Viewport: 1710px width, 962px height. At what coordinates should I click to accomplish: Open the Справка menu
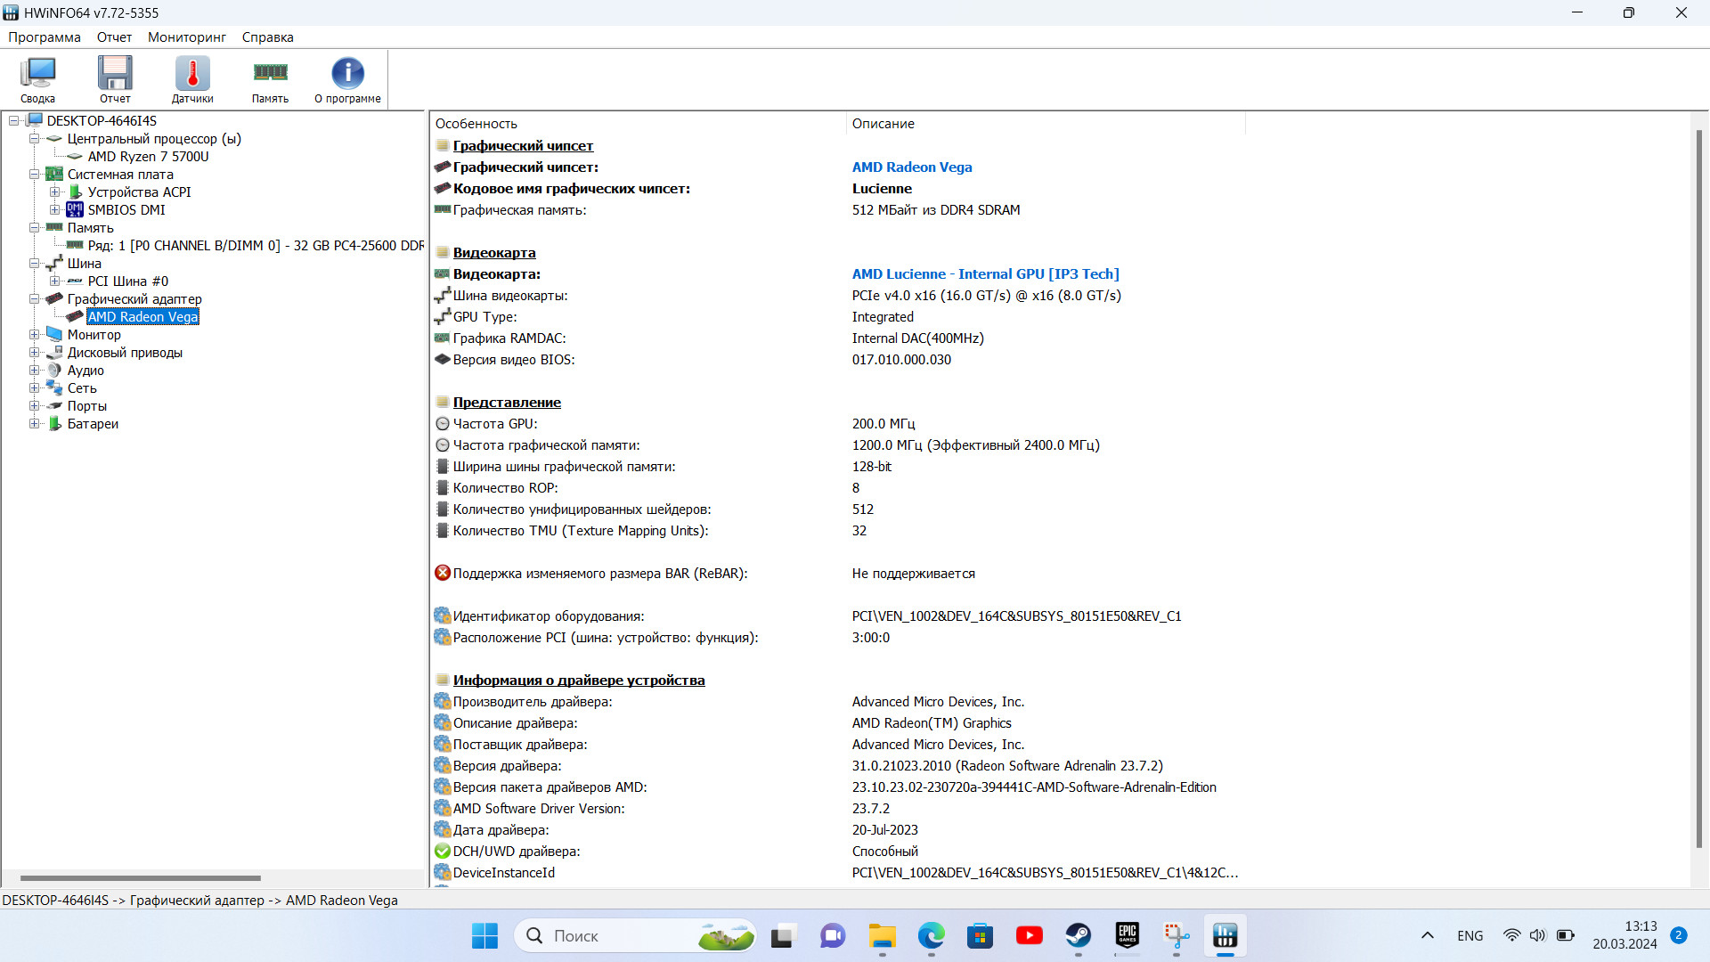pyautogui.click(x=267, y=37)
